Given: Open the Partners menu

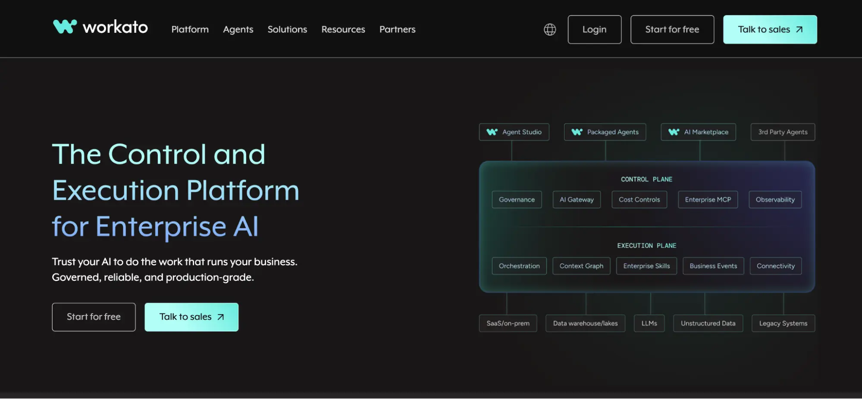Looking at the screenshot, I should (398, 30).
